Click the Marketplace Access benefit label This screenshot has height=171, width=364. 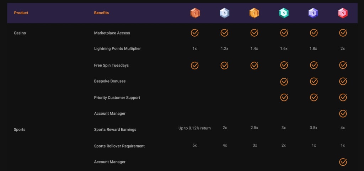click(x=112, y=33)
